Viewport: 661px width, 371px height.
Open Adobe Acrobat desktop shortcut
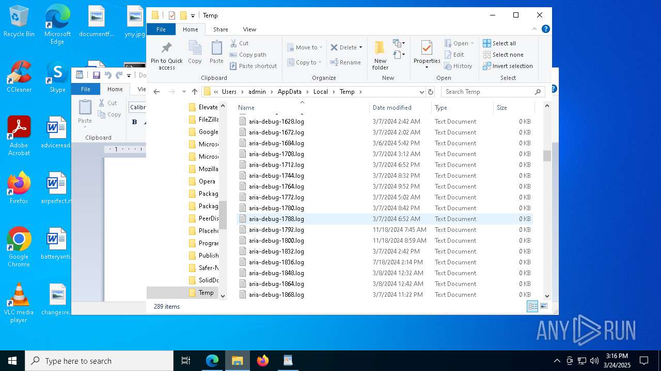tap(19, 136)
